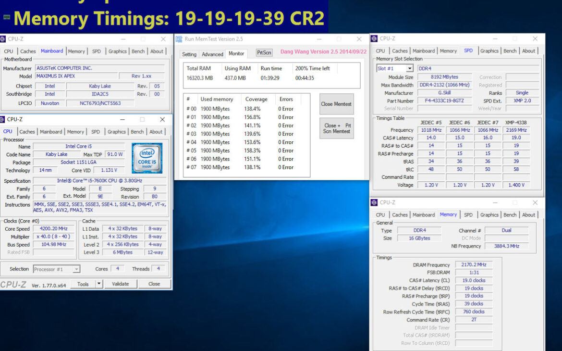
Task: Switch to the SPD tab in the Memory window
Action: (468, 214)
